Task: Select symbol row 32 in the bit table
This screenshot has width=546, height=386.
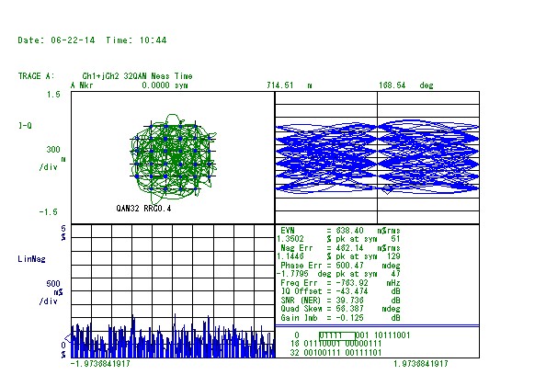Action: (x=336, y=353)
